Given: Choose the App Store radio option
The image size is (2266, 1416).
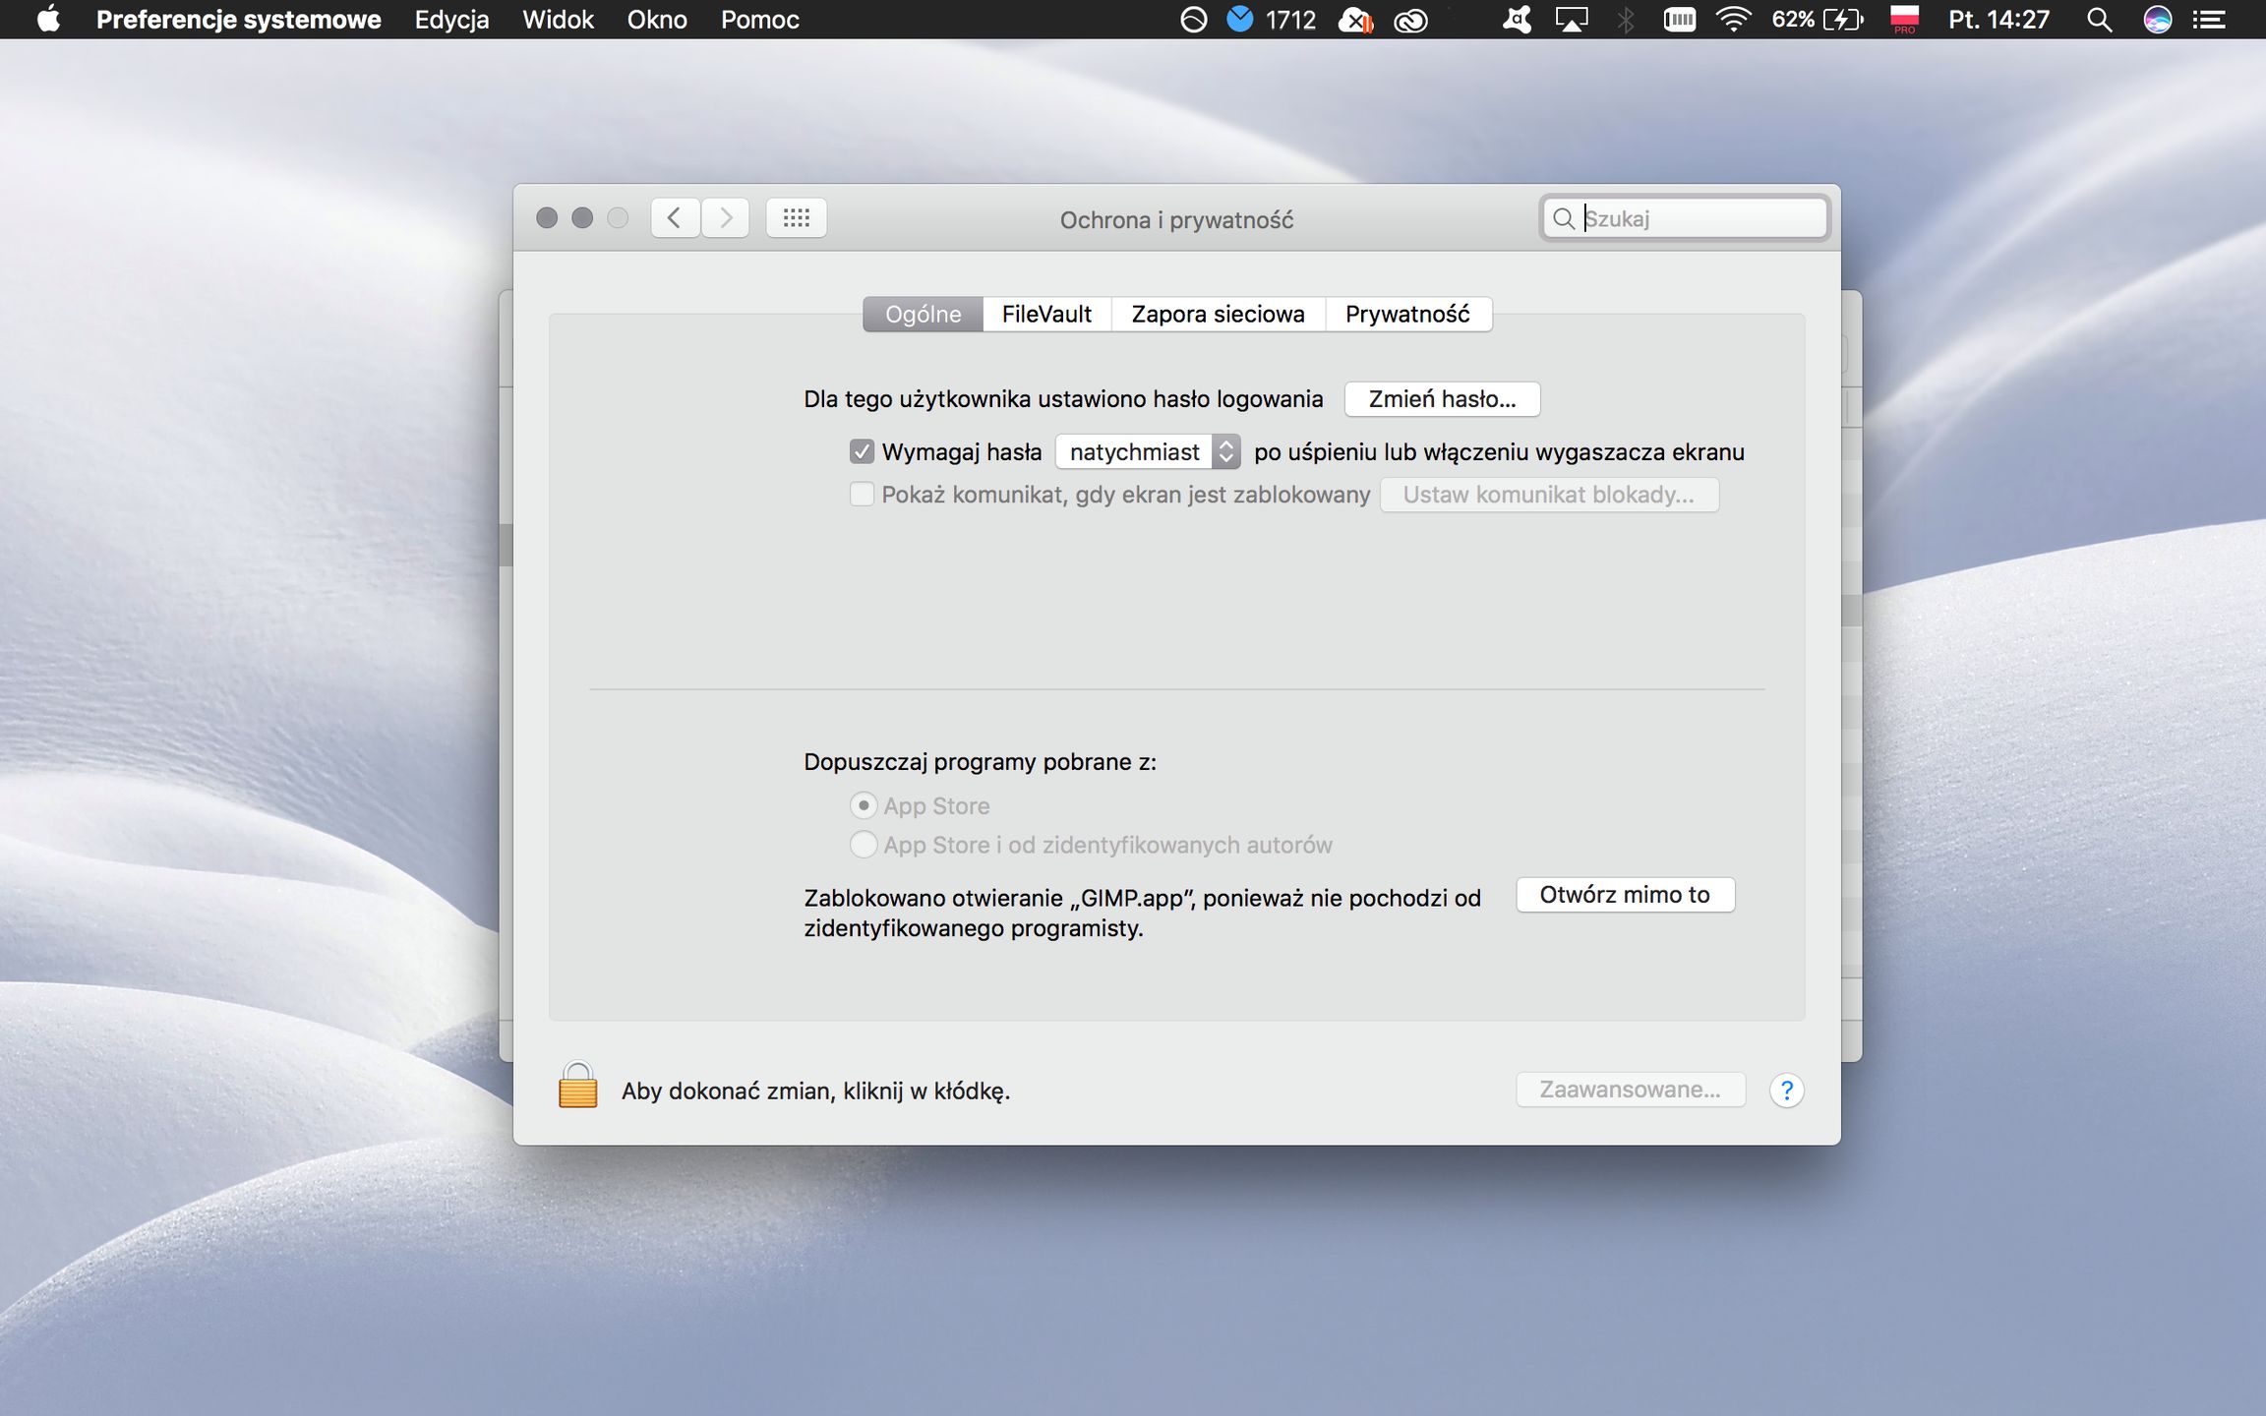Looking at the screenshot, I should (864, 806).
